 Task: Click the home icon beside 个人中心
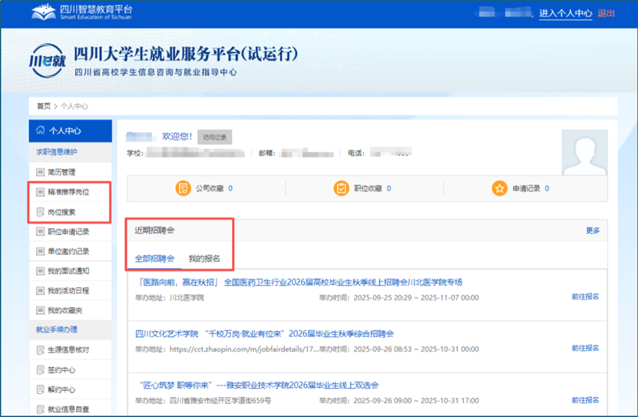coord(40,131)
